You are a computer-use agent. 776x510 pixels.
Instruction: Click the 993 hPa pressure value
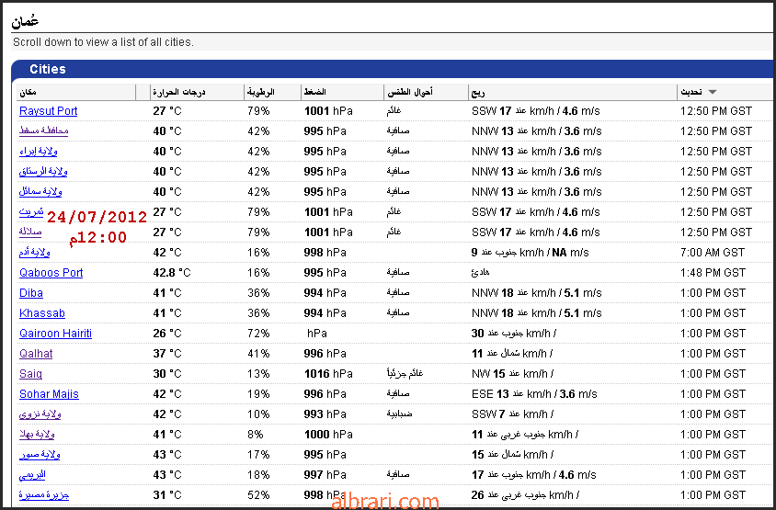(325, 414)
